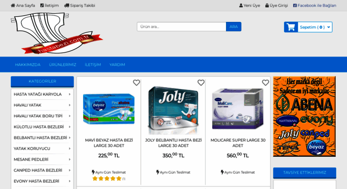Open the Molicare Super Large 30 Adet link

238,143
